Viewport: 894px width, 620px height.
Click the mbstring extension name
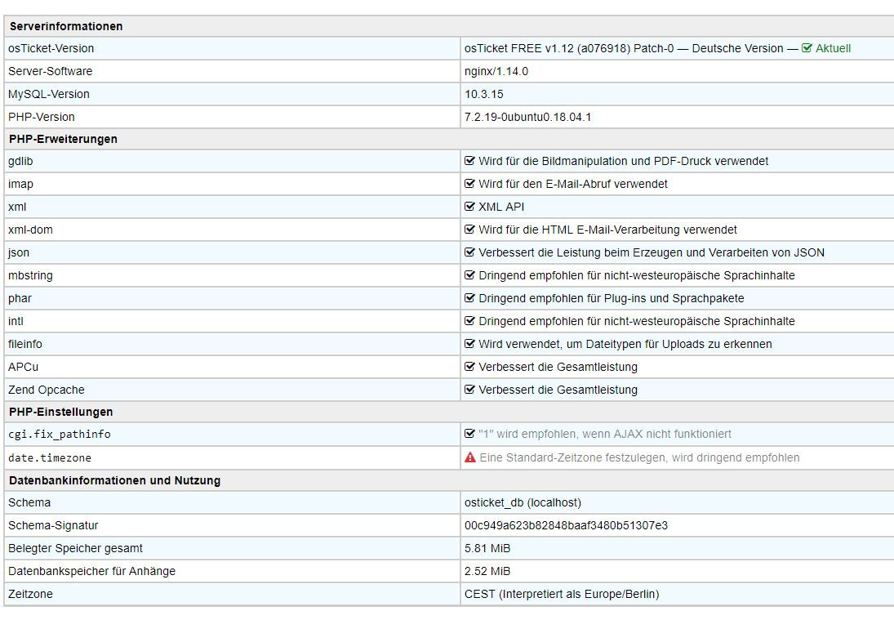coord(30,275)
